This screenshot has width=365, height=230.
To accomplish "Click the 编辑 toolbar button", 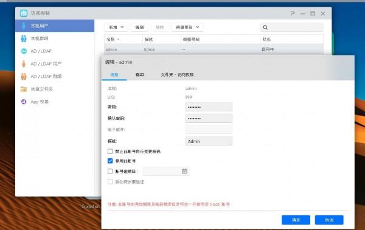I will point(139,27).
